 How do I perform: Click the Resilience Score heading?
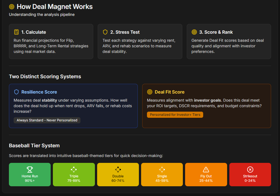[39, 92]
